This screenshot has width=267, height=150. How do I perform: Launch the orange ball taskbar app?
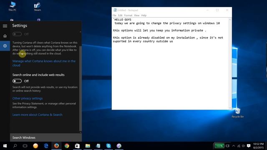pyautogui.click(x=35, y=146)
